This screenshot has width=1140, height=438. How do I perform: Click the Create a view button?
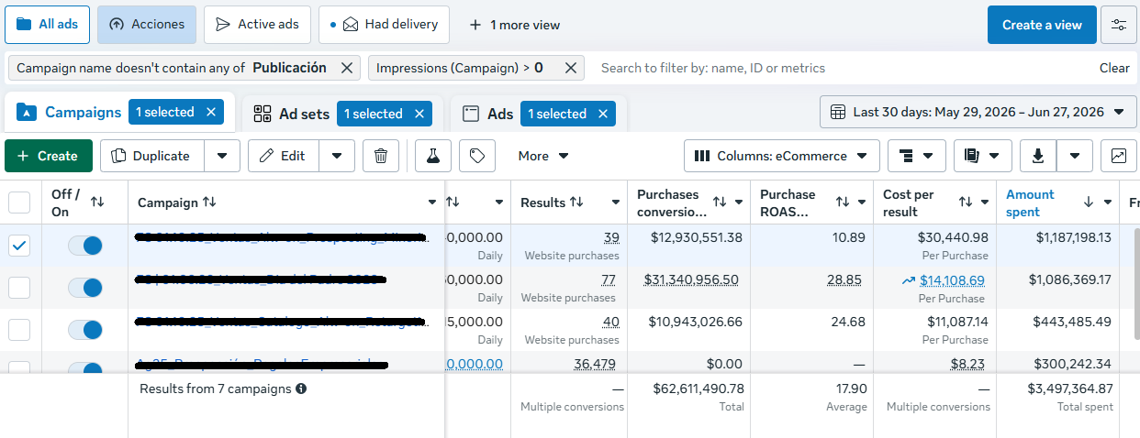[1042, 25]
